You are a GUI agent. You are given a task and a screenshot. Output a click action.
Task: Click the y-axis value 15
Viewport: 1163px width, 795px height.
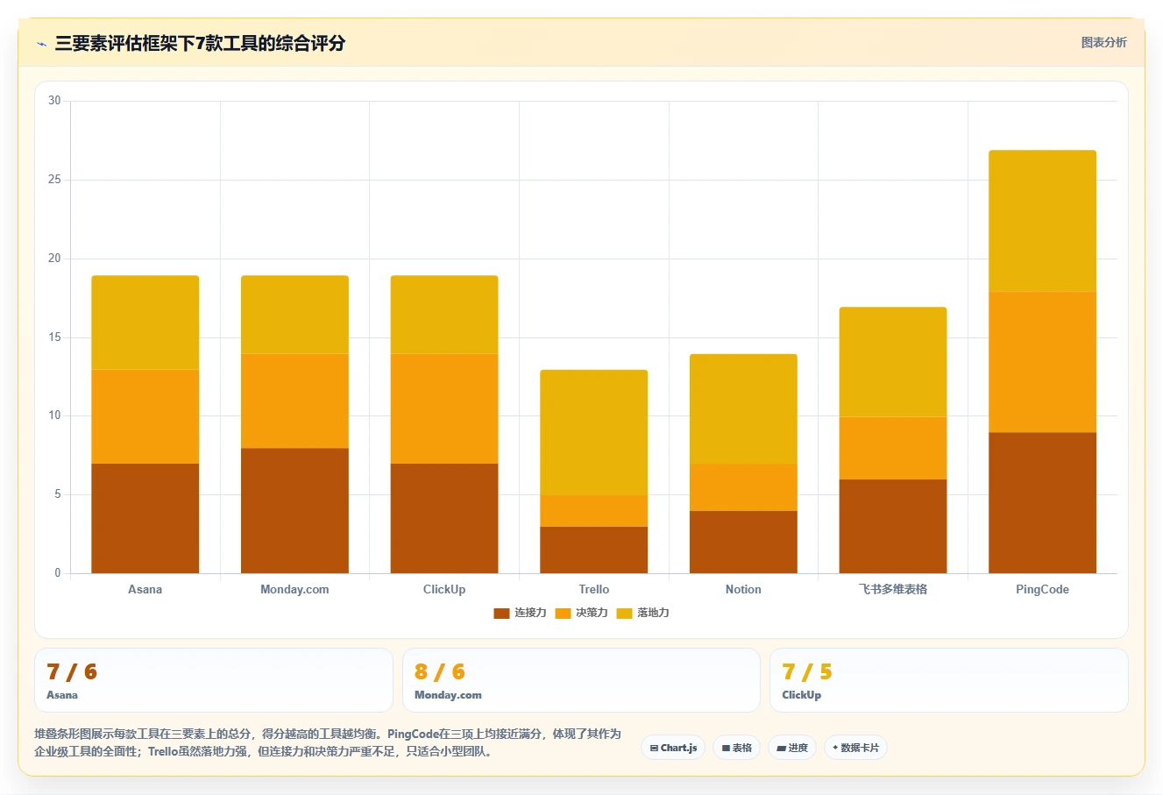[x=54, y=337]
